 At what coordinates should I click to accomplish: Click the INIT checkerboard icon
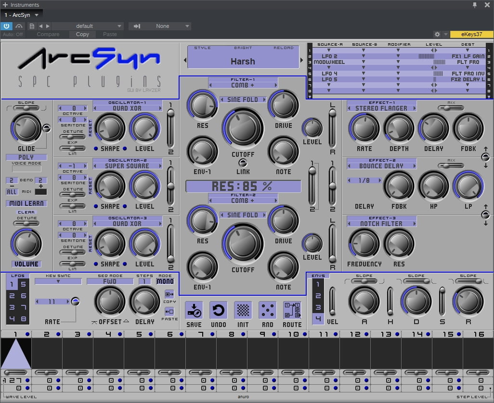pos(243,310)
